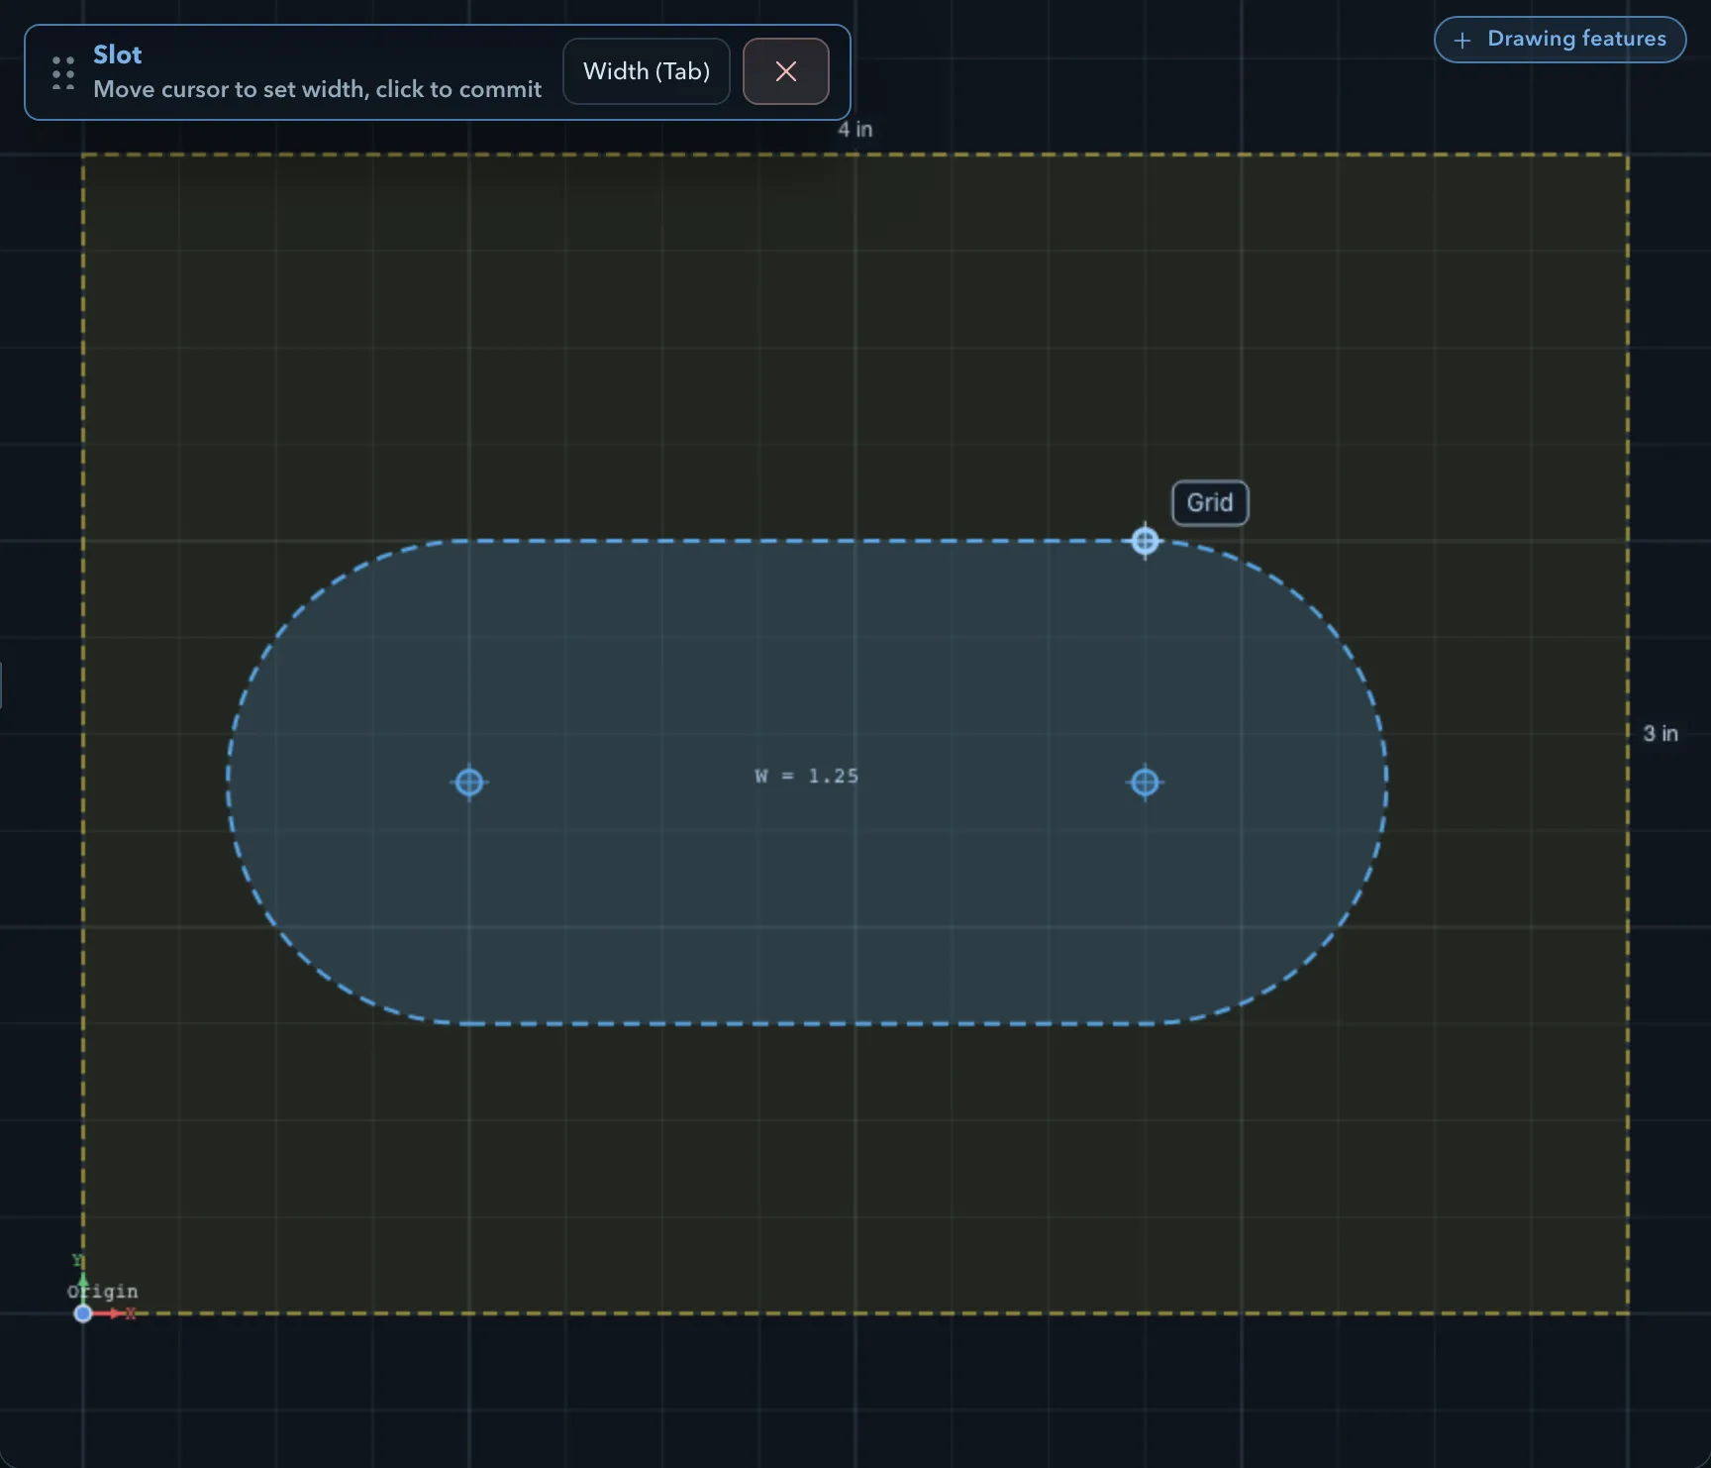Click the left slot center point marker
This screenshot has height=1468, width=1711.
(x=469, y=783)
